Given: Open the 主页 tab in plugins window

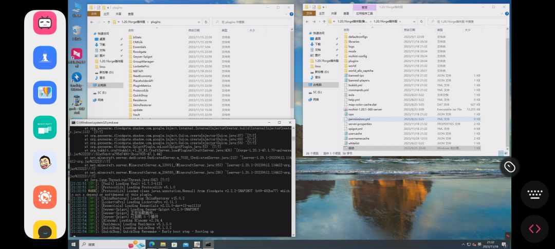Looking at the screenshot, I should [106, 14].
